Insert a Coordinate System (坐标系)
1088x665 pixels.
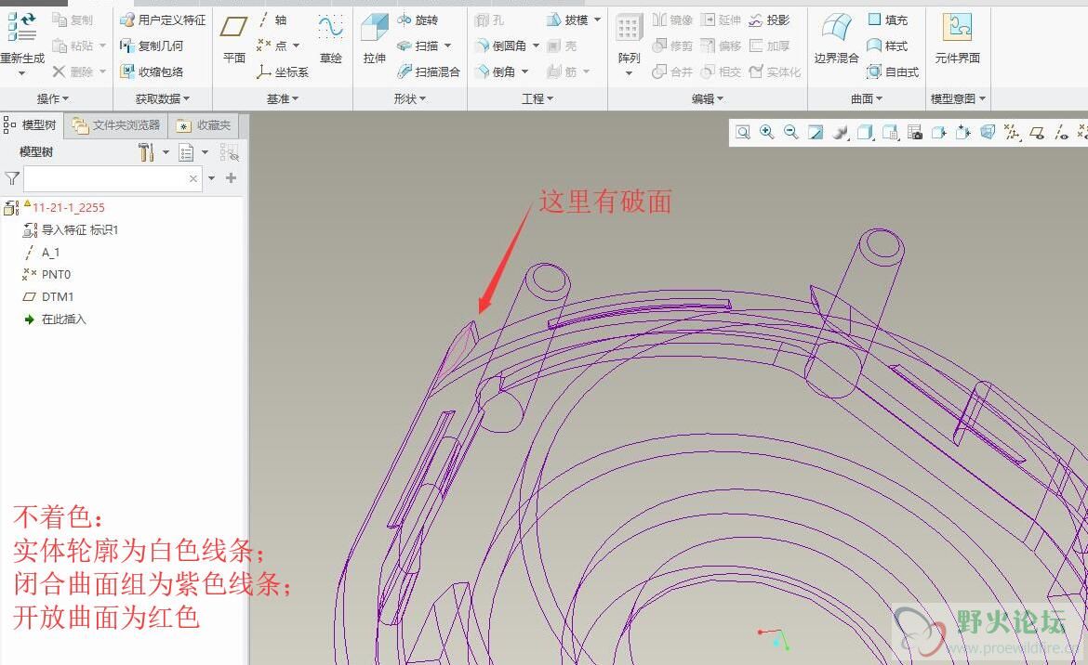283,72
